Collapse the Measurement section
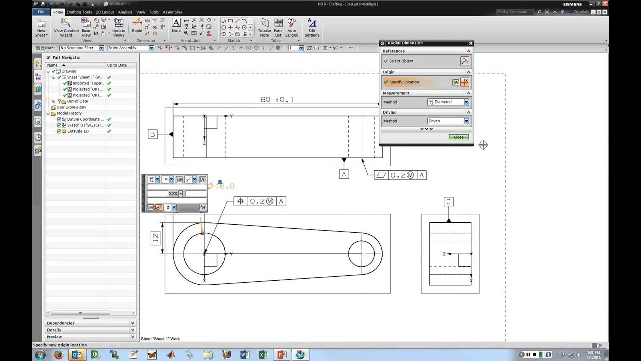This screenshot has width=641, height=361. pos(469,93)
